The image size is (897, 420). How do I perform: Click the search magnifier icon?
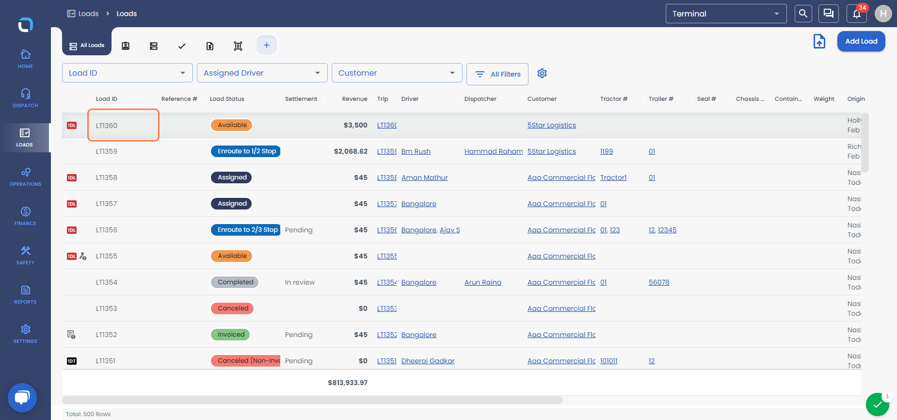803,14
